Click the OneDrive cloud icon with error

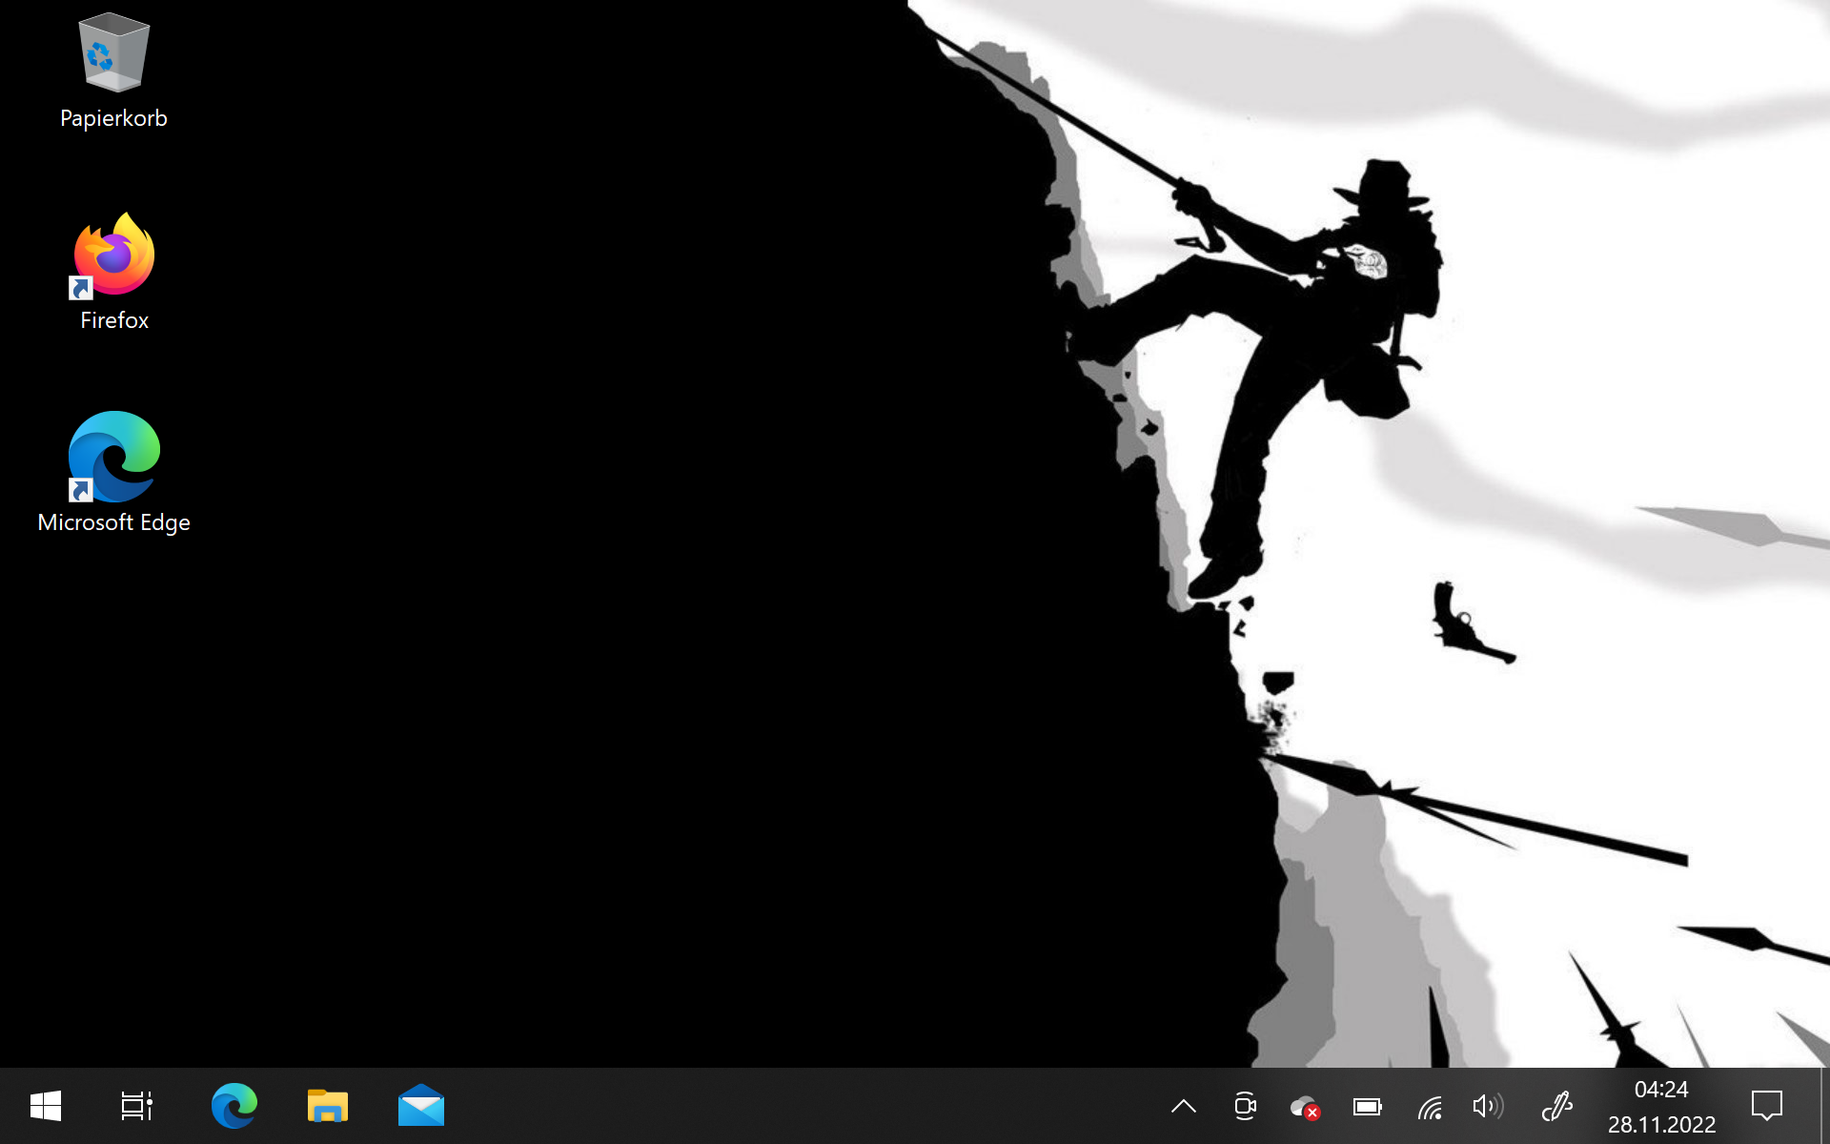tap(1305, 1107)
